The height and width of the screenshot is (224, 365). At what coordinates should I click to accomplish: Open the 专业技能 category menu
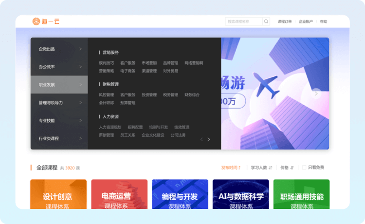pos(59,120)
